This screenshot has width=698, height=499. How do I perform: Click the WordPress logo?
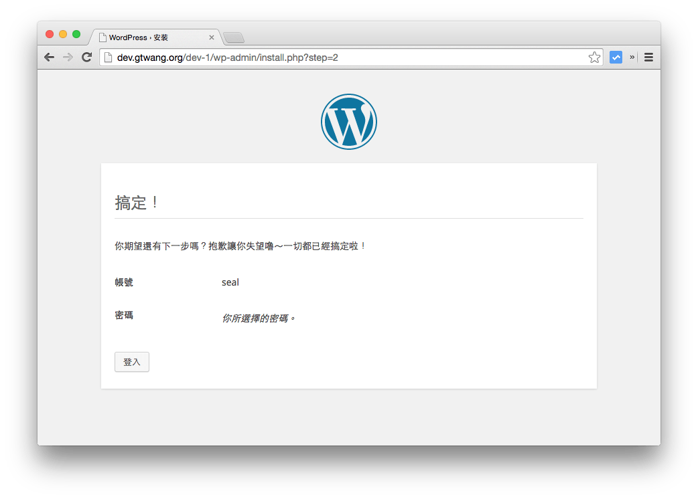[349, 121]
